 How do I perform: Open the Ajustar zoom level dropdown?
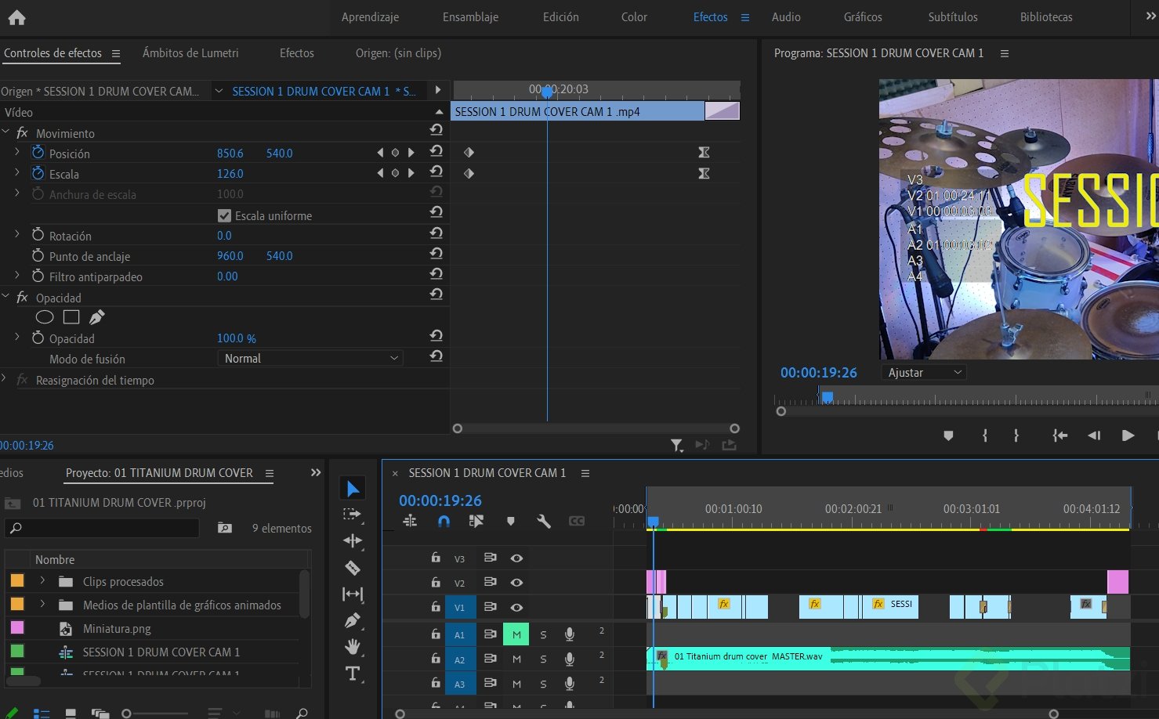(923, 373)
